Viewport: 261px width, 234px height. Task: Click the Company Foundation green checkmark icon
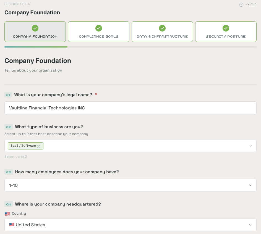click(x=35, y=28)
